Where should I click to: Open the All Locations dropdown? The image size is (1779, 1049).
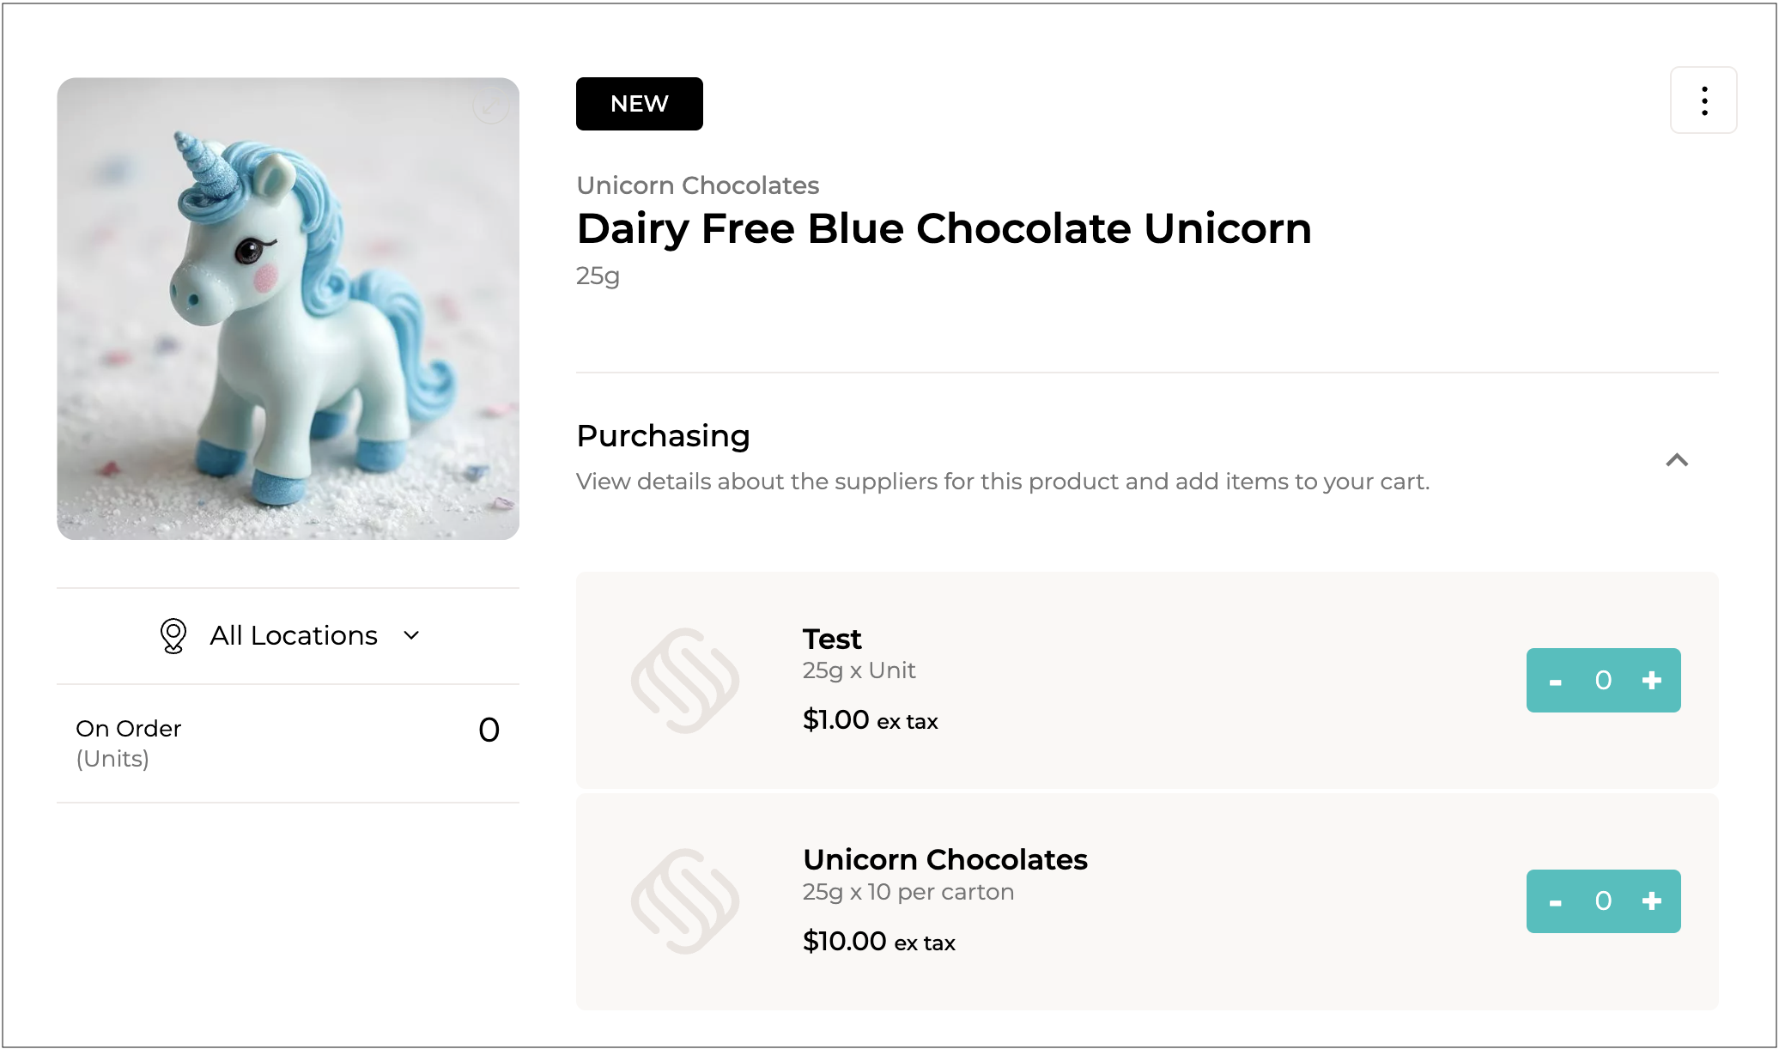[293, 636]
